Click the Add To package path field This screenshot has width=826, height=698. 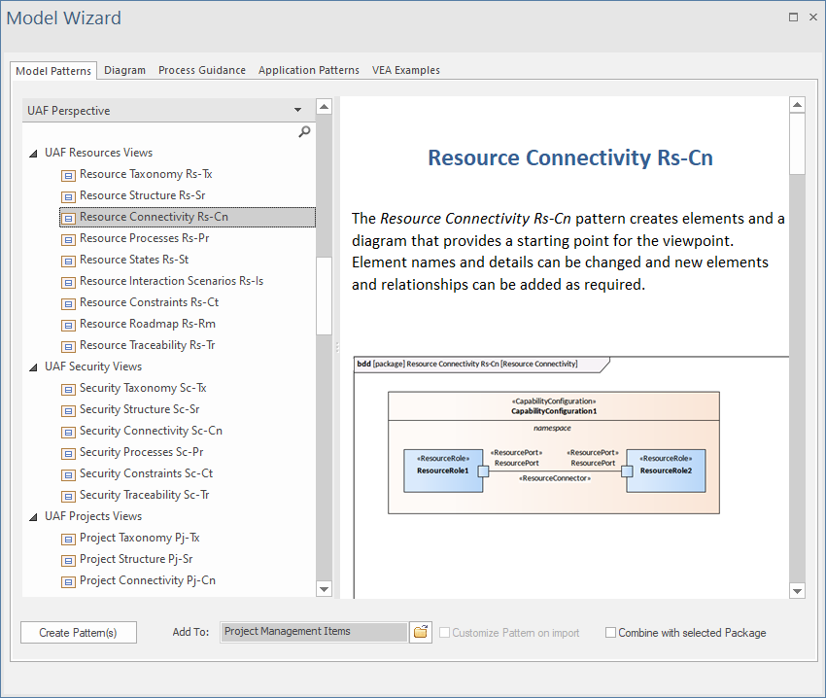pos(313,632)
